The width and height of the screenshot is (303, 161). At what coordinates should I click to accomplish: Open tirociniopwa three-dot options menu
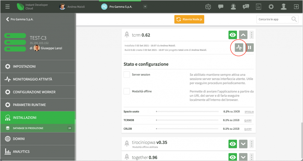[x=252, y=144]
